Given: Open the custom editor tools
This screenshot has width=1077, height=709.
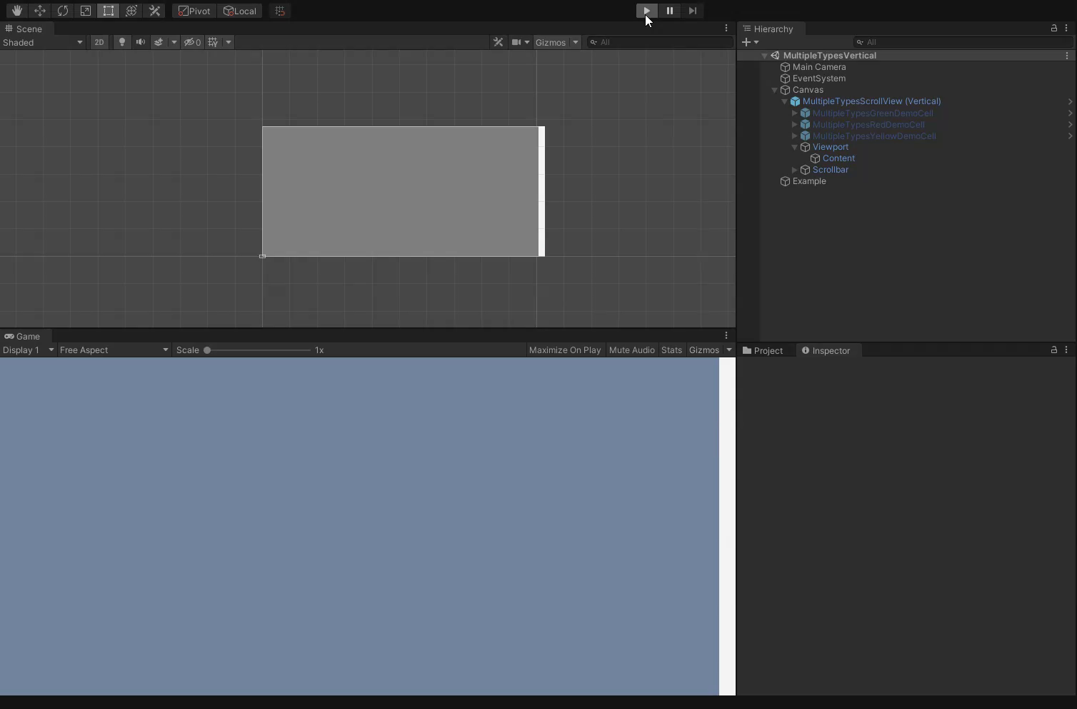Looking at the screenshot, I should tap(154, 11).
